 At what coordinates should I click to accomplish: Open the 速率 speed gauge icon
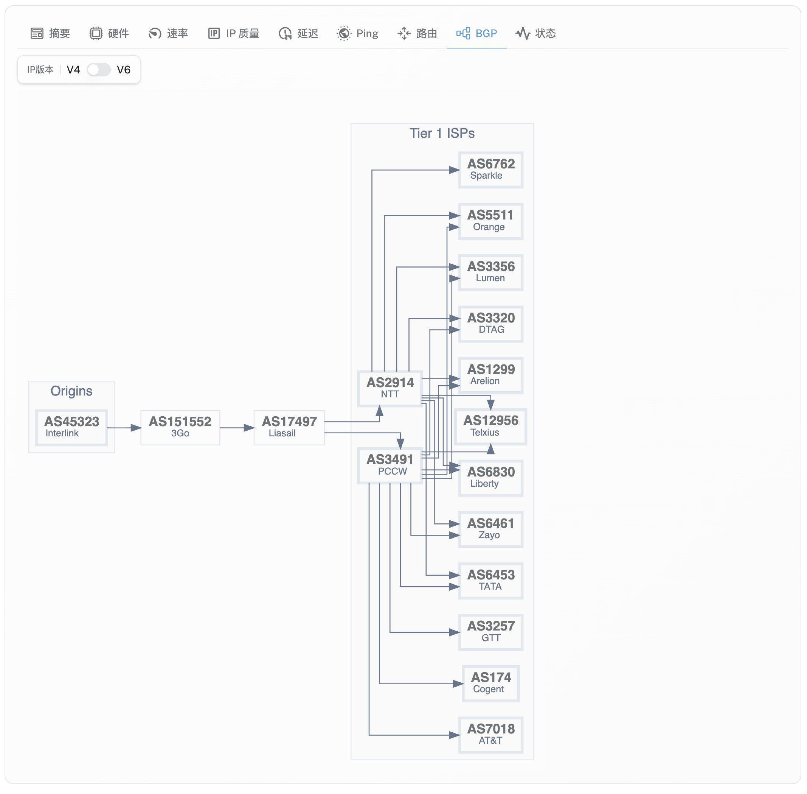pyautogui.click(x=155, y=33)
